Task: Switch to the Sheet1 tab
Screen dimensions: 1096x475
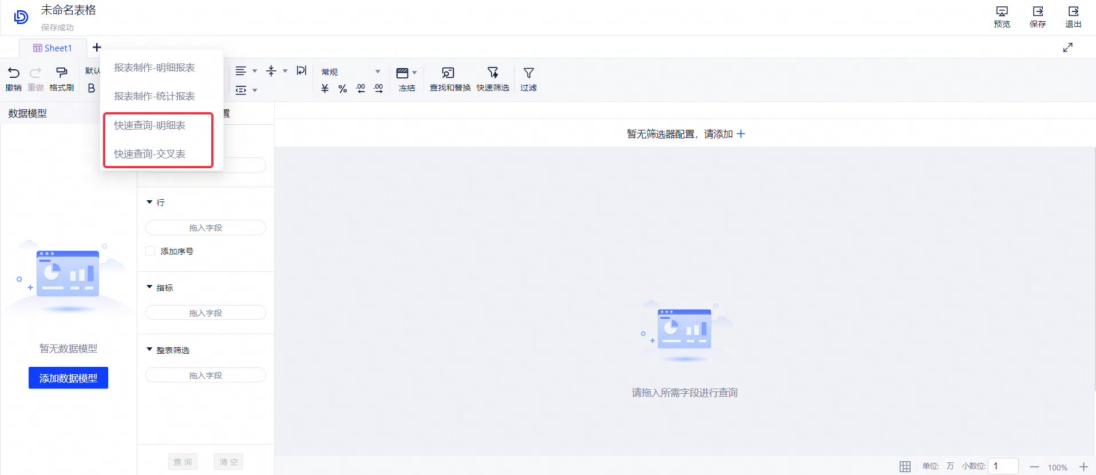Action: click(53, 48)
